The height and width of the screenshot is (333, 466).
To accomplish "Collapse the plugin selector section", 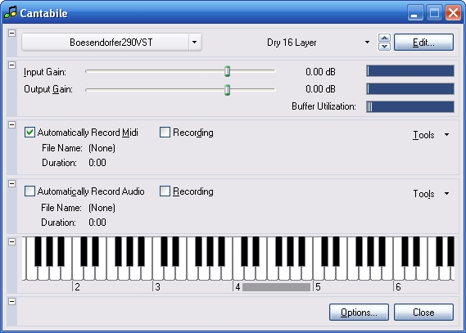I will pos(12,33).
